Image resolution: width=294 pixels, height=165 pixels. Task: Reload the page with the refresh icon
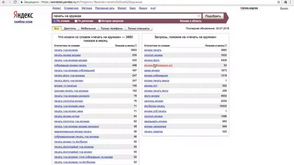15,2
